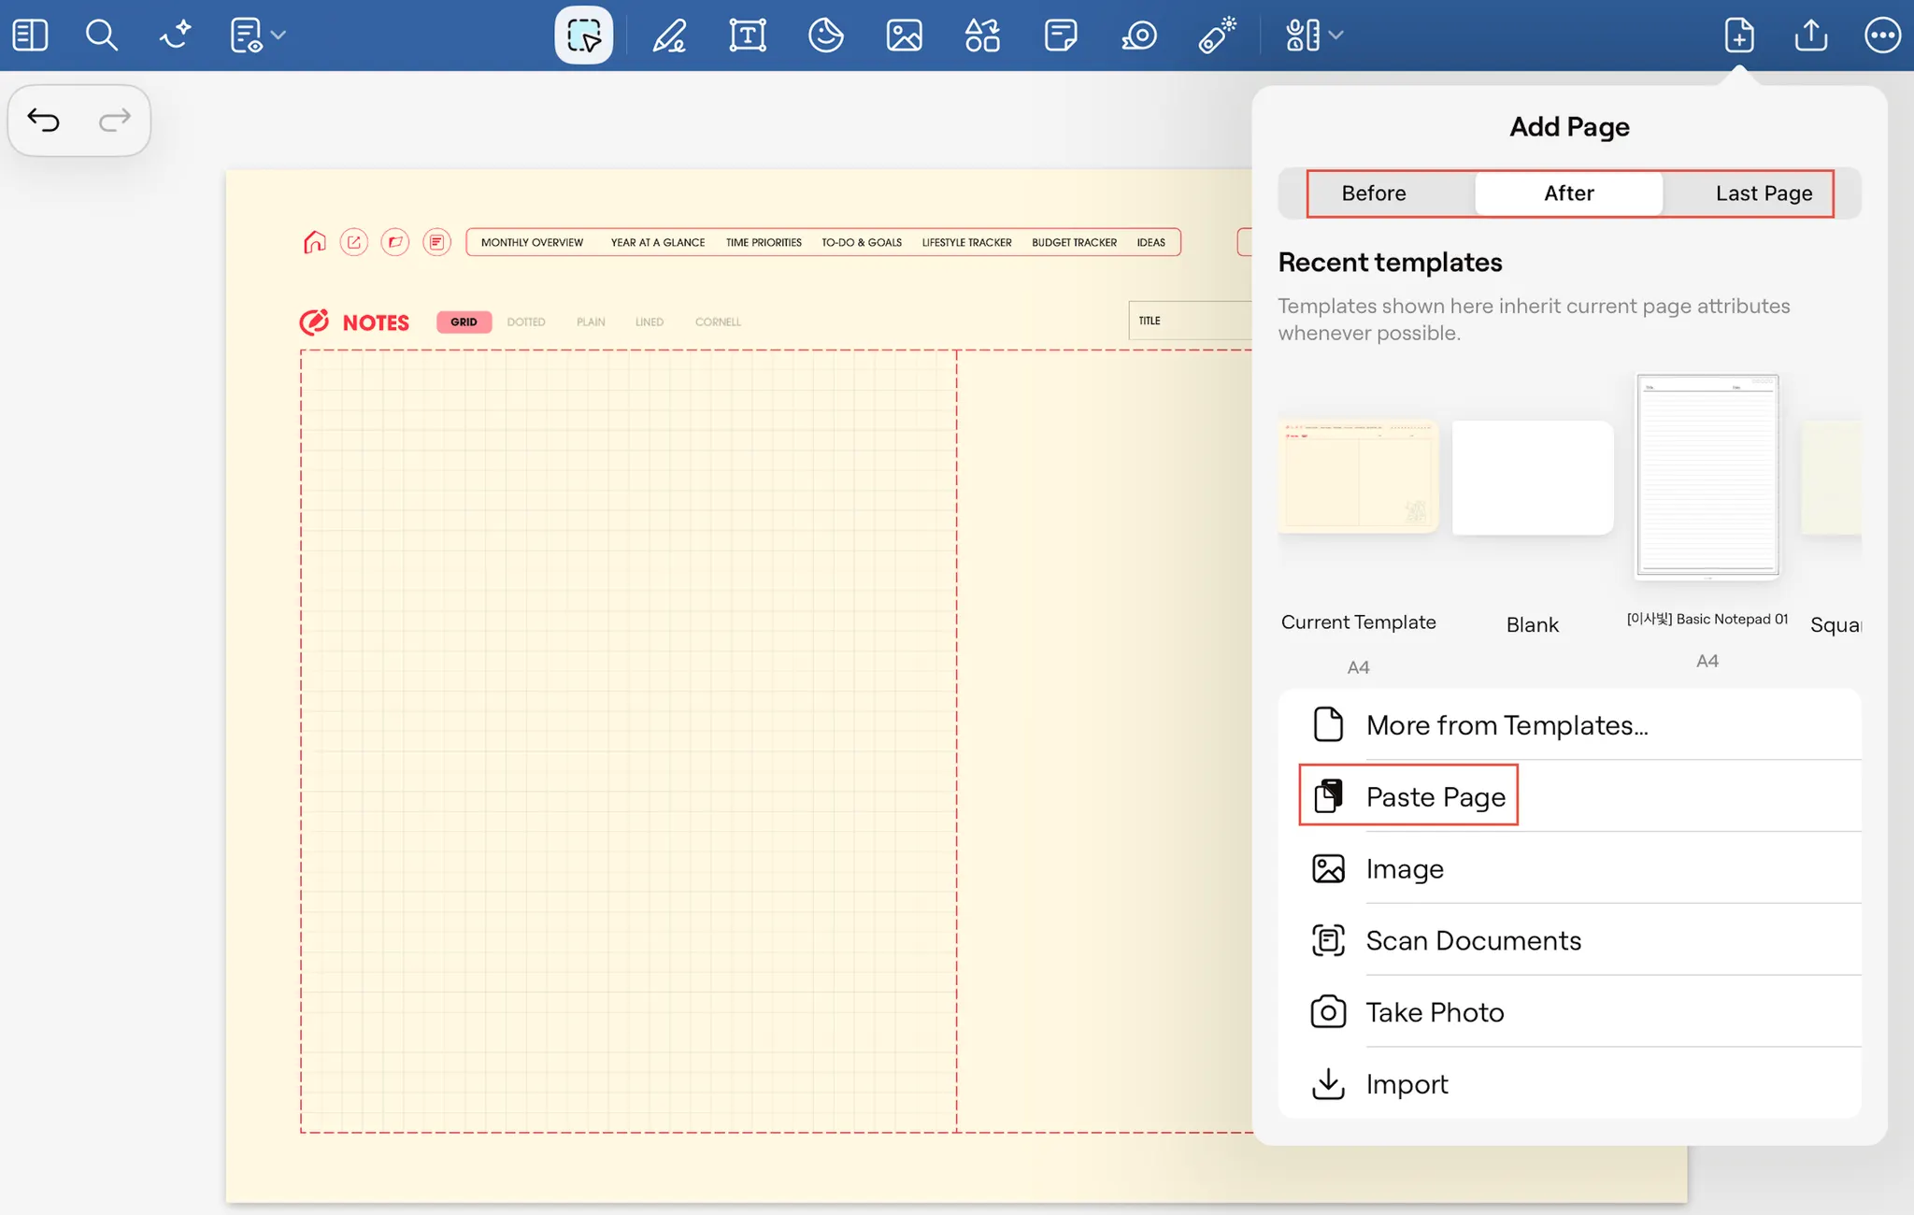Viewport: 1914px width, 1215px height.
Task: Open the Search magnifier icon
Action: [101, 36]
